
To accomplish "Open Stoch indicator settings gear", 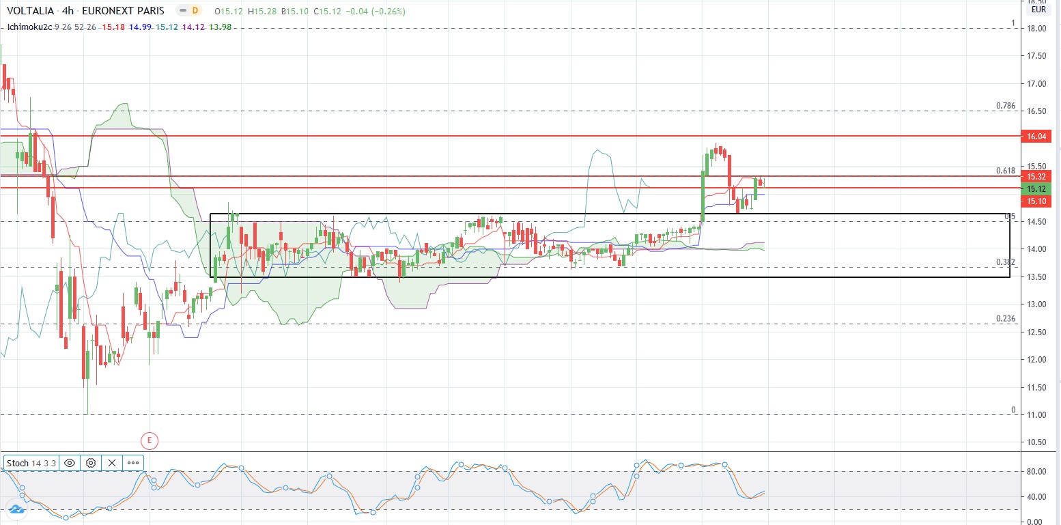I will (91, 463).
